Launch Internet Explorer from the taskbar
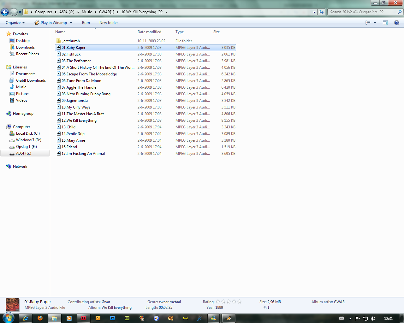Viewport: 404px width, 323px height. (26, 318)
